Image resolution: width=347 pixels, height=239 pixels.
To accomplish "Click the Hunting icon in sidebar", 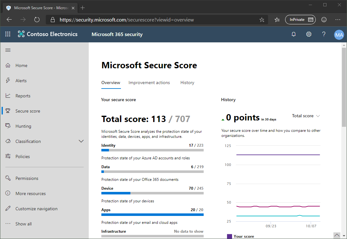I will [8, 126].
